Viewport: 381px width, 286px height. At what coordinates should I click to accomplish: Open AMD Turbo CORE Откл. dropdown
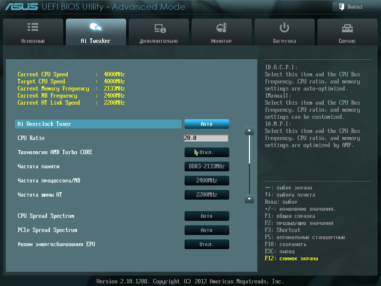pos(207,152)
